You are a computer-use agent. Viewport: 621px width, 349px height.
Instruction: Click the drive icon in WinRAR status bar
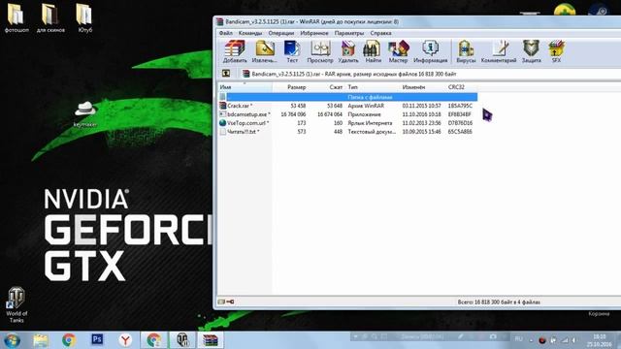point(221,301)
